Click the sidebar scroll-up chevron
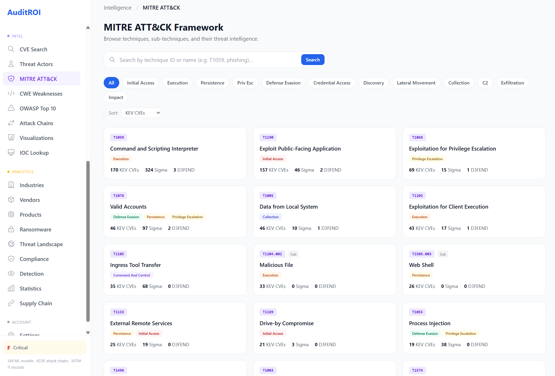This screenshot has width=555, height=376. 88,27
